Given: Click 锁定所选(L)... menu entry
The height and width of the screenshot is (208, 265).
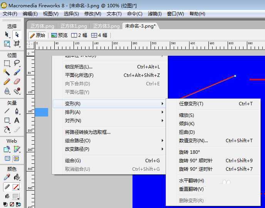Looking at the screenshot, I should (109, 67).
